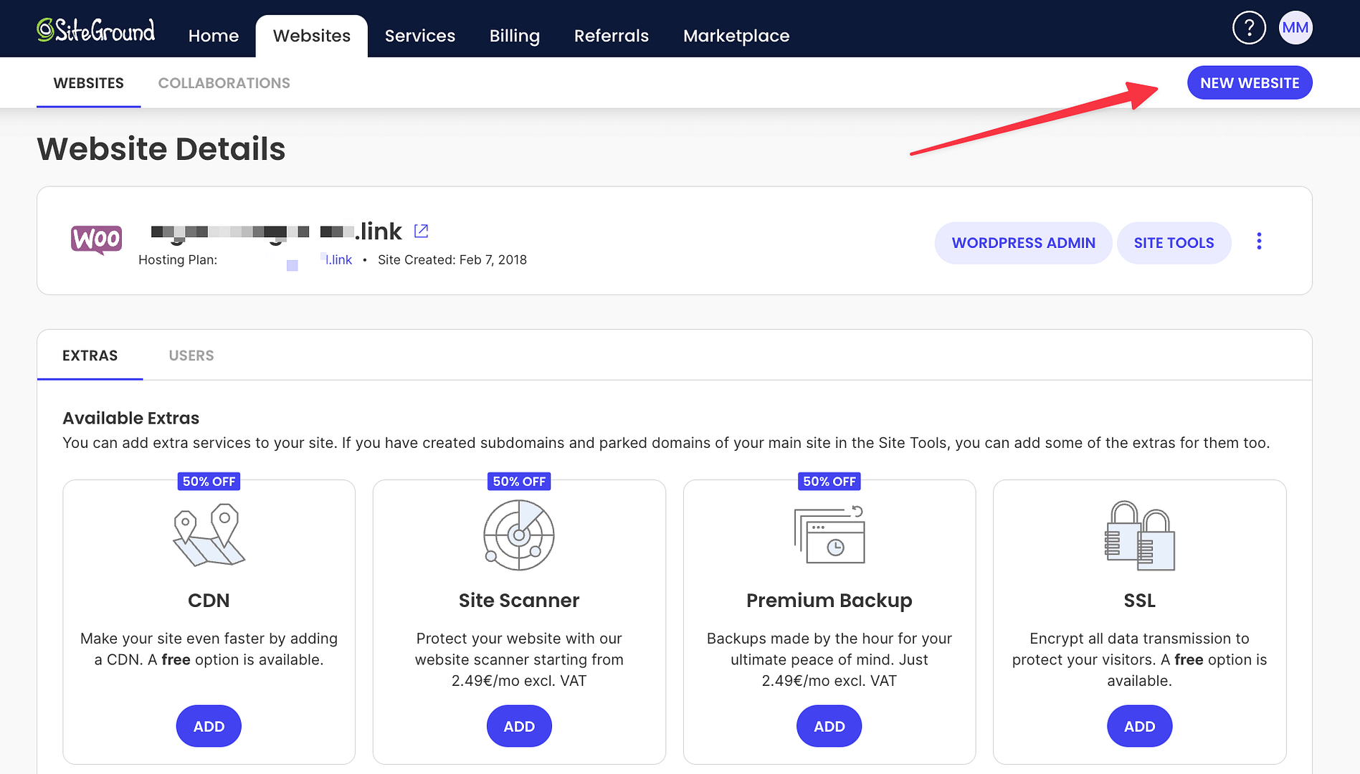Click the SiteGround logo
Screen dimensions: 1360x774
coord(96,29)
